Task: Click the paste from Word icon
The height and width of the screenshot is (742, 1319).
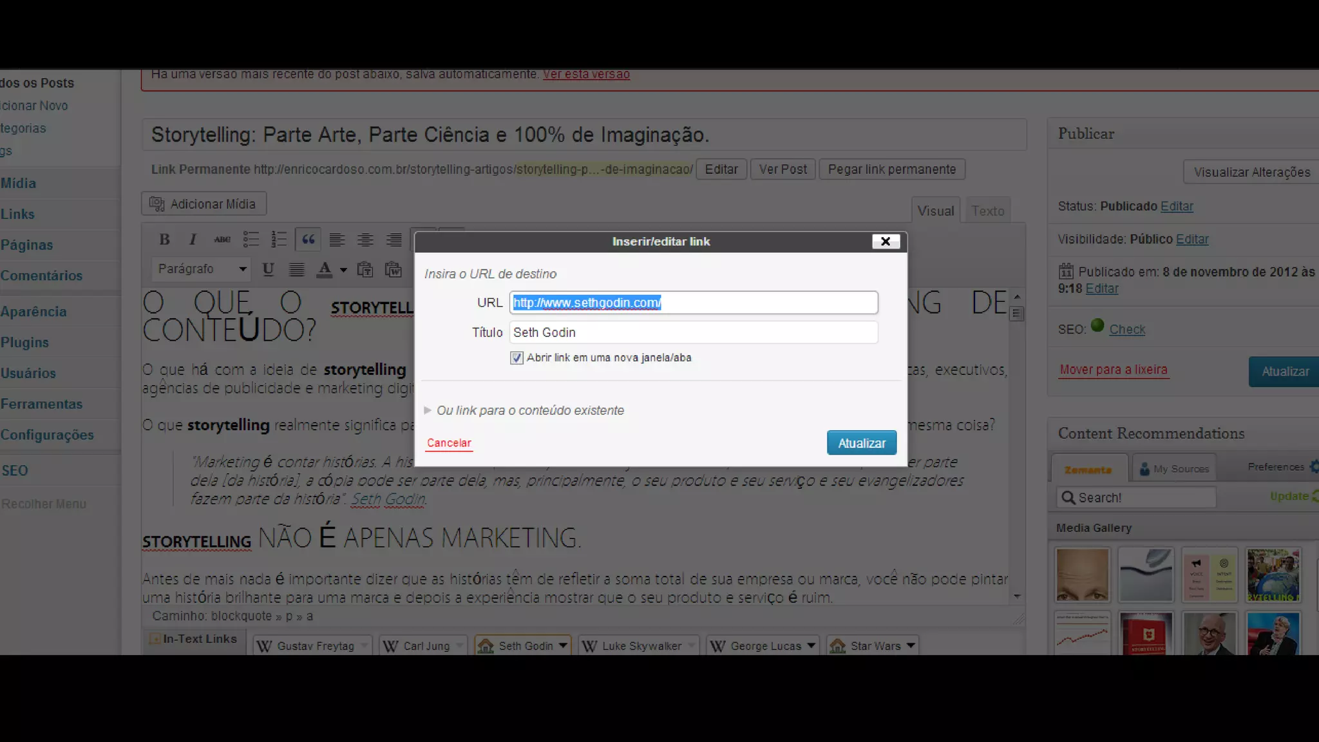Action: pos(393,269)
